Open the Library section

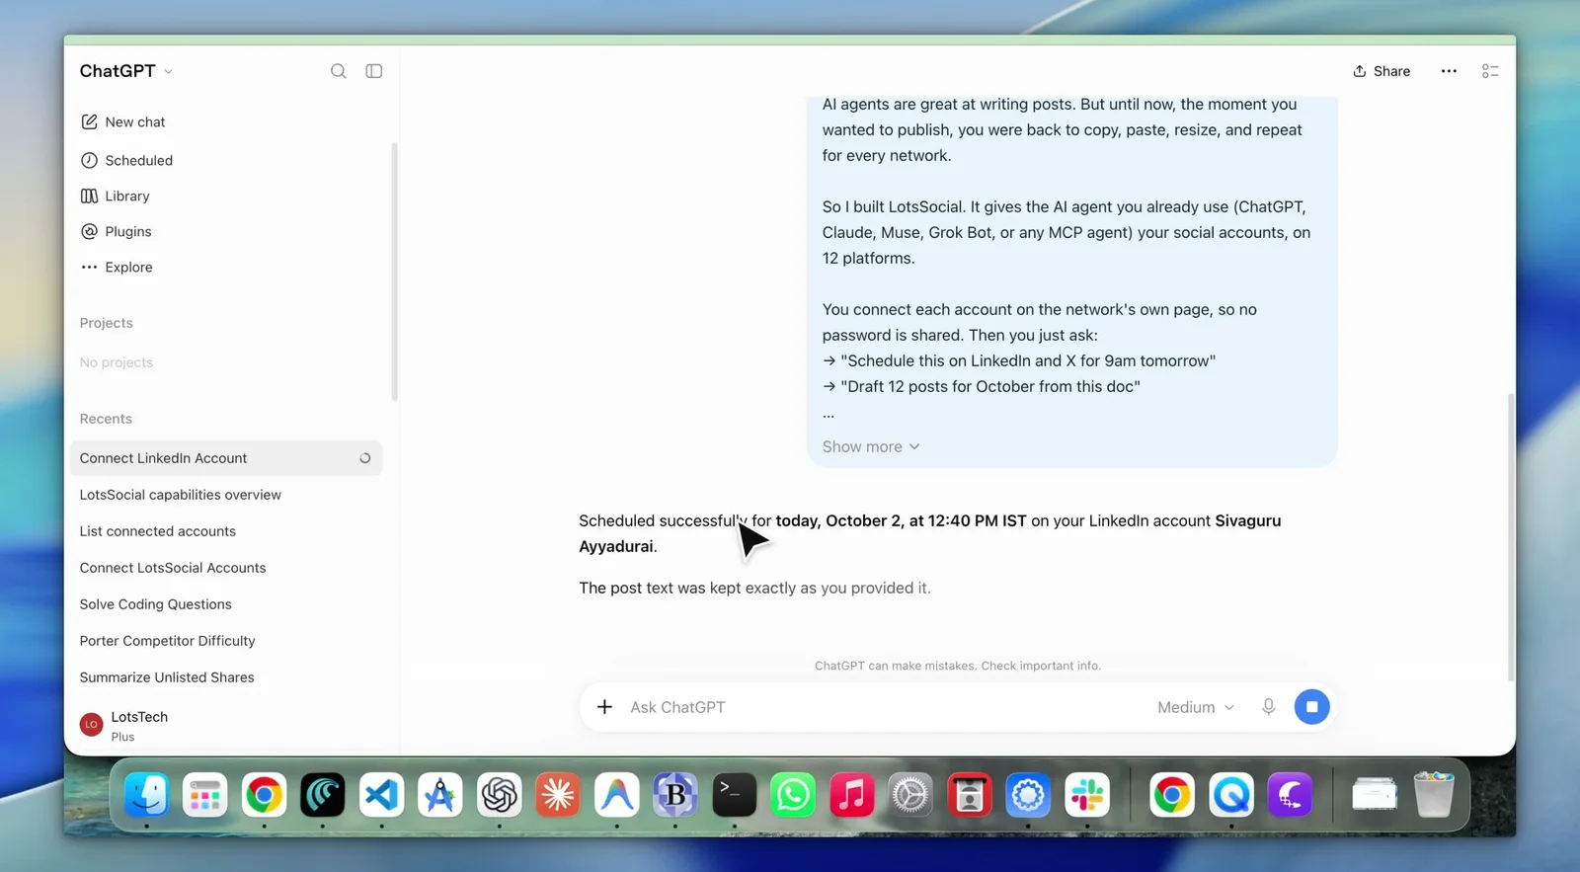coord(127,196)
